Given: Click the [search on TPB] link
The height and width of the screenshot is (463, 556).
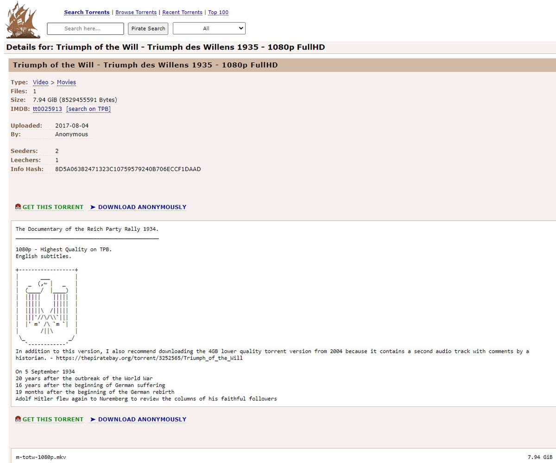Looking at the screenshot, I should coord(88,109).
